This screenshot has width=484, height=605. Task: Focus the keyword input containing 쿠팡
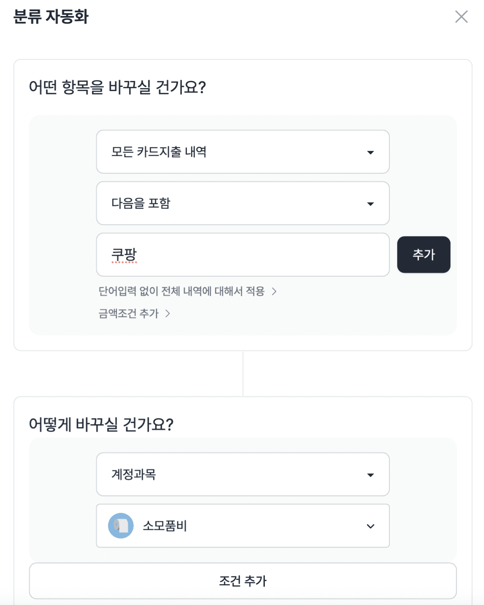click(243, 255)
